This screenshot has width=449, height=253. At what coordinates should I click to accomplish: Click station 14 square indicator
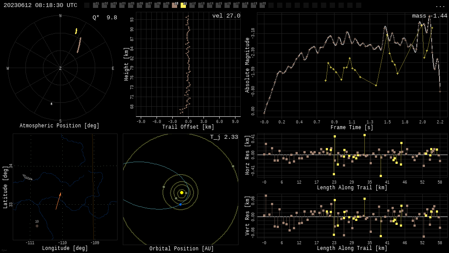(209, 5)
